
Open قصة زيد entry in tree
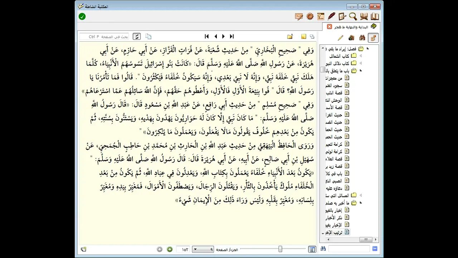click(337, 166)
